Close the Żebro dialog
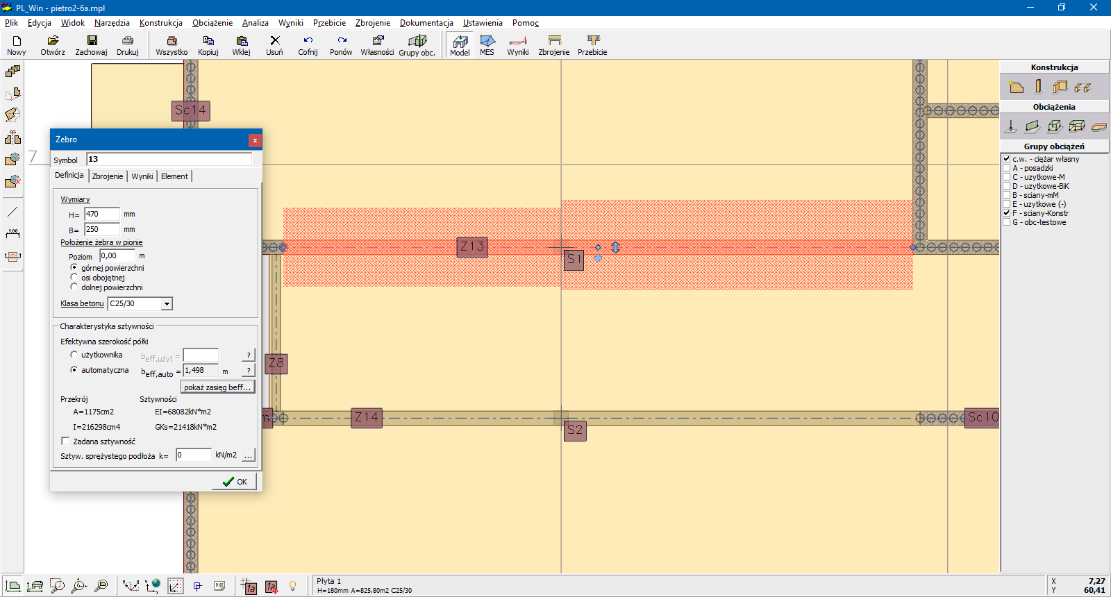The width and height of the screenshot is (1111, 597). click(x=255, y=140)
